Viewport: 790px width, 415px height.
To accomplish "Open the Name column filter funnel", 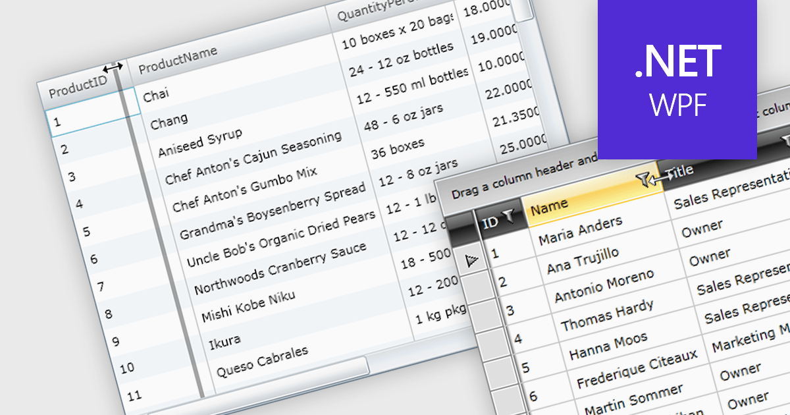I will [644, 177].
